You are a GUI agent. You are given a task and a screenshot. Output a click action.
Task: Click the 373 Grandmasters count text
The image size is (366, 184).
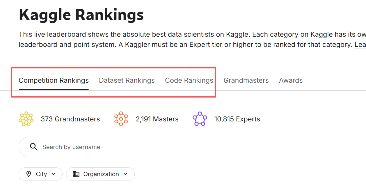point(70,119)
